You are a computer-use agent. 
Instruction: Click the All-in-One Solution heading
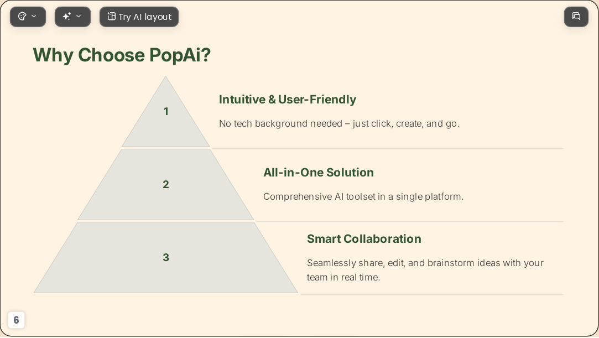click(318, 173)
